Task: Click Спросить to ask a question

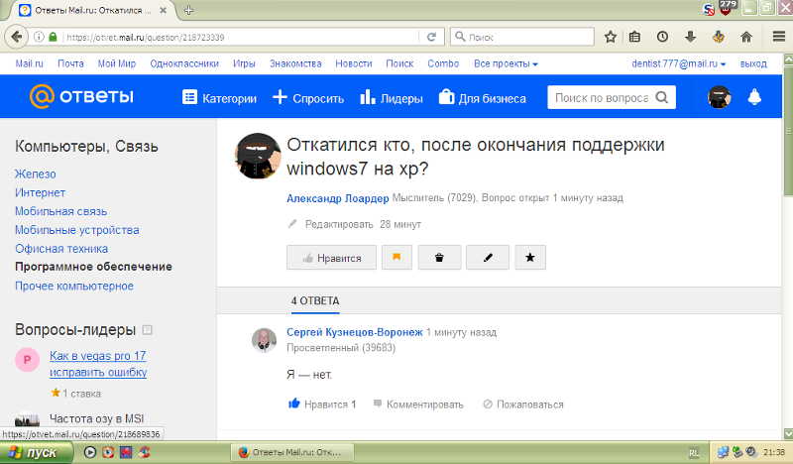Action: tap(308, 98)
